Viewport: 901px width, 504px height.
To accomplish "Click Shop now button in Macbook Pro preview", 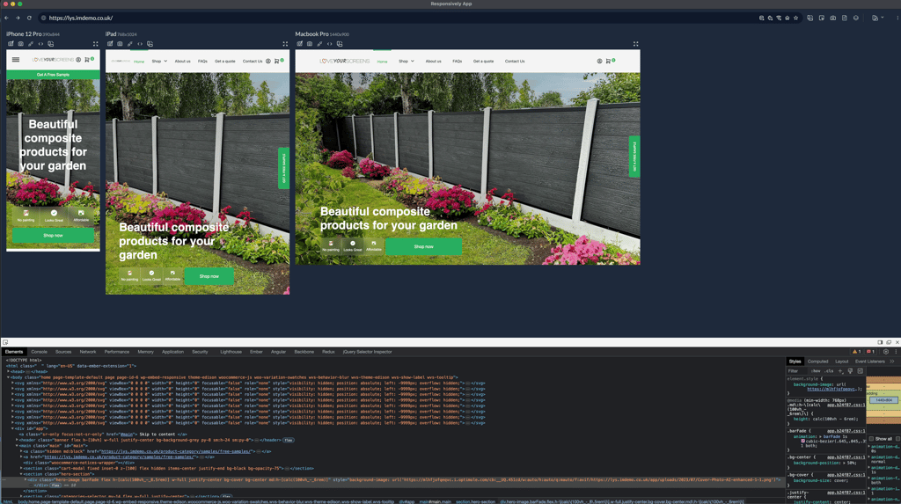I will (423, 246).
